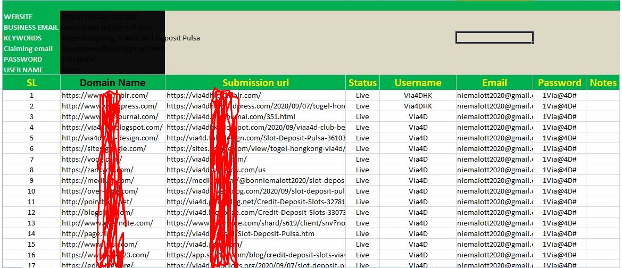Click username Via4D in row 11
Image resolution: width=622 pixels, height=268 pixels.
click(418, 202)
